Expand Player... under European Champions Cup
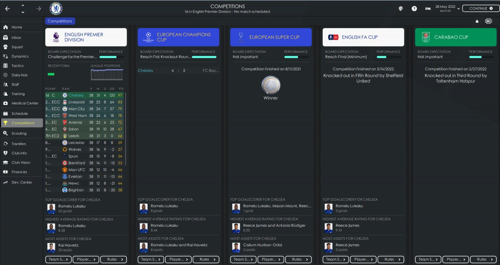This screenshot has width=500, height=265. coord(179,259)
